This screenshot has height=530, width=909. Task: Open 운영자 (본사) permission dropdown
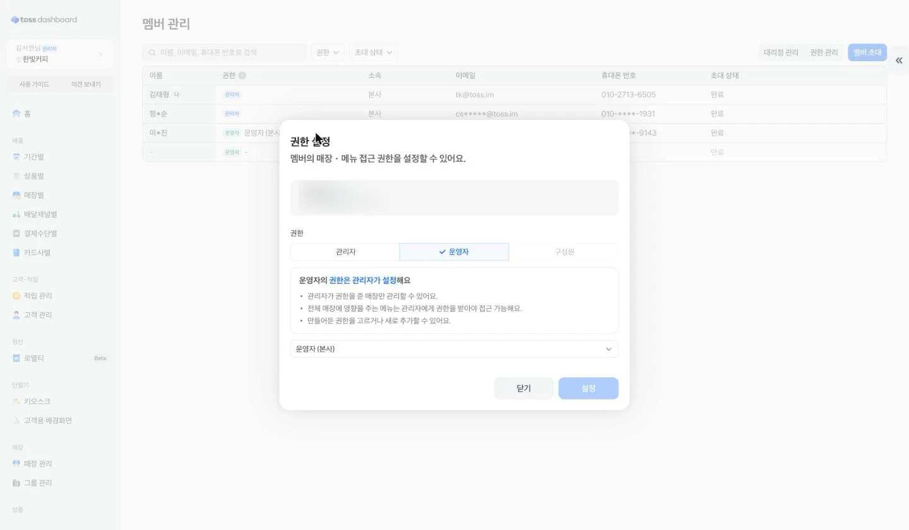coord(454,349)
